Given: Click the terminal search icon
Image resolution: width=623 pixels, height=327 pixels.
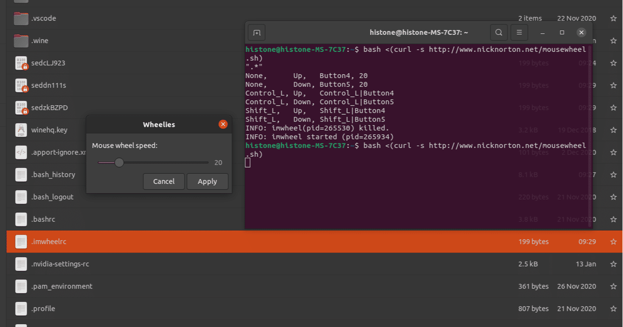Looking at the screenshot, I should click(x=498, y=32).
